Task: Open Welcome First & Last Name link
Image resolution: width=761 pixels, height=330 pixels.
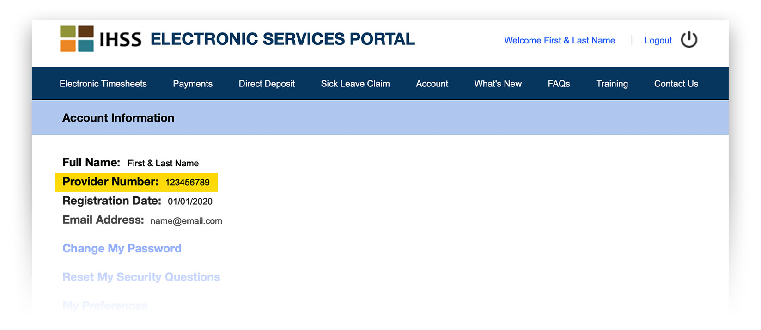Action: point(560,41)
